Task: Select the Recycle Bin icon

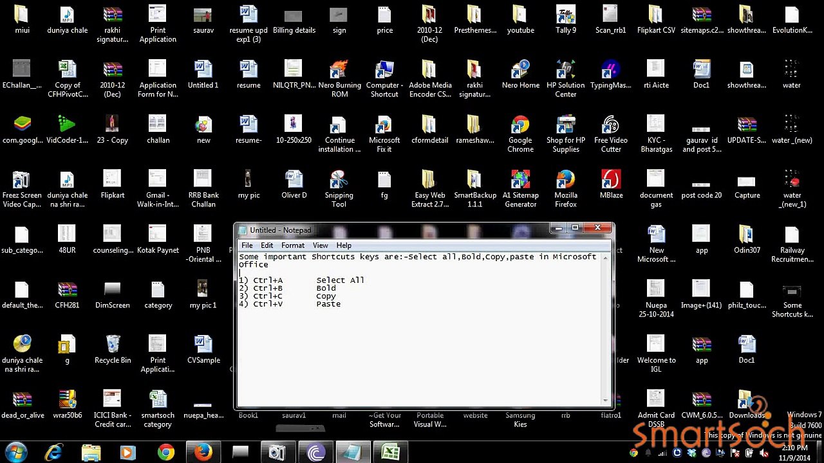Action: (113, 349)
